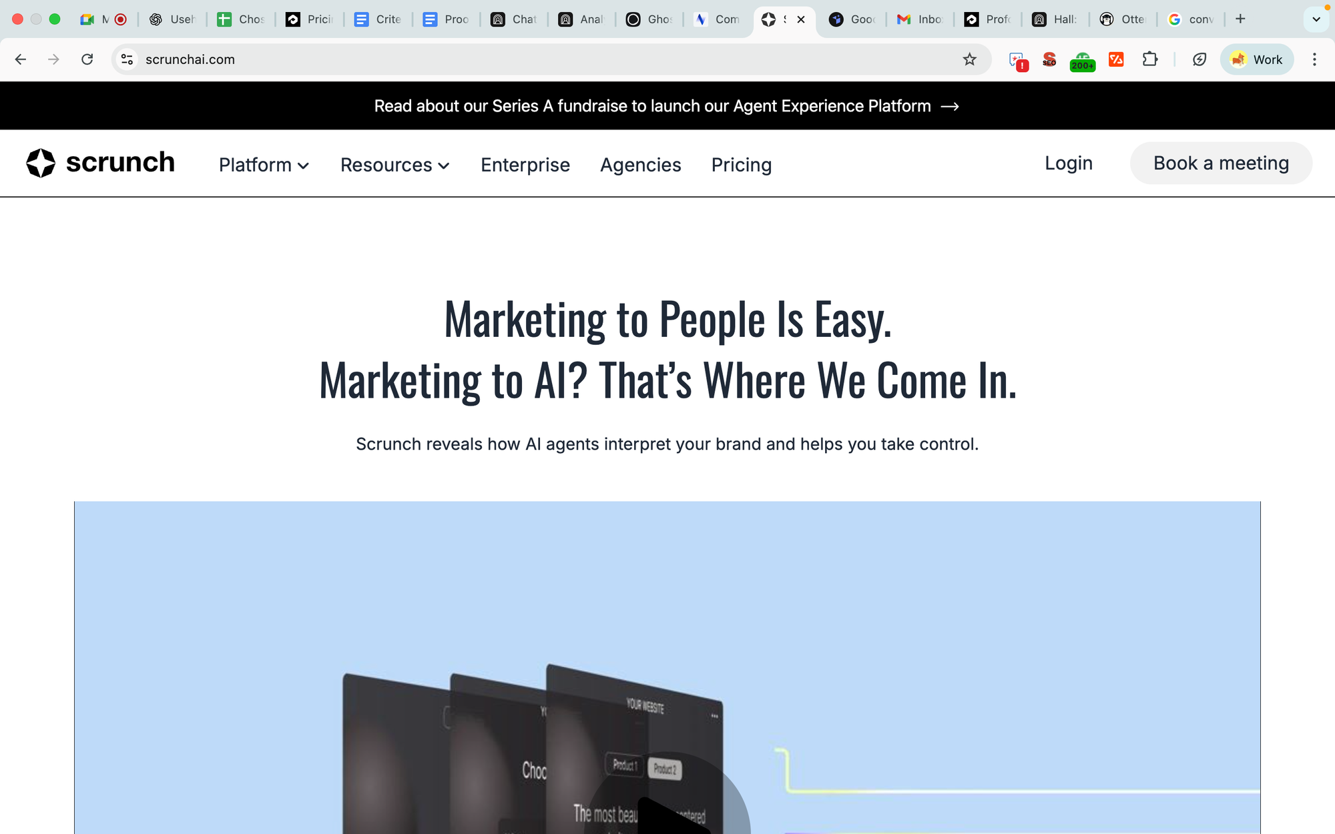The image size is (1335, 834).
Task: Close the active Scrunch tab
Action: click(801, 19)
